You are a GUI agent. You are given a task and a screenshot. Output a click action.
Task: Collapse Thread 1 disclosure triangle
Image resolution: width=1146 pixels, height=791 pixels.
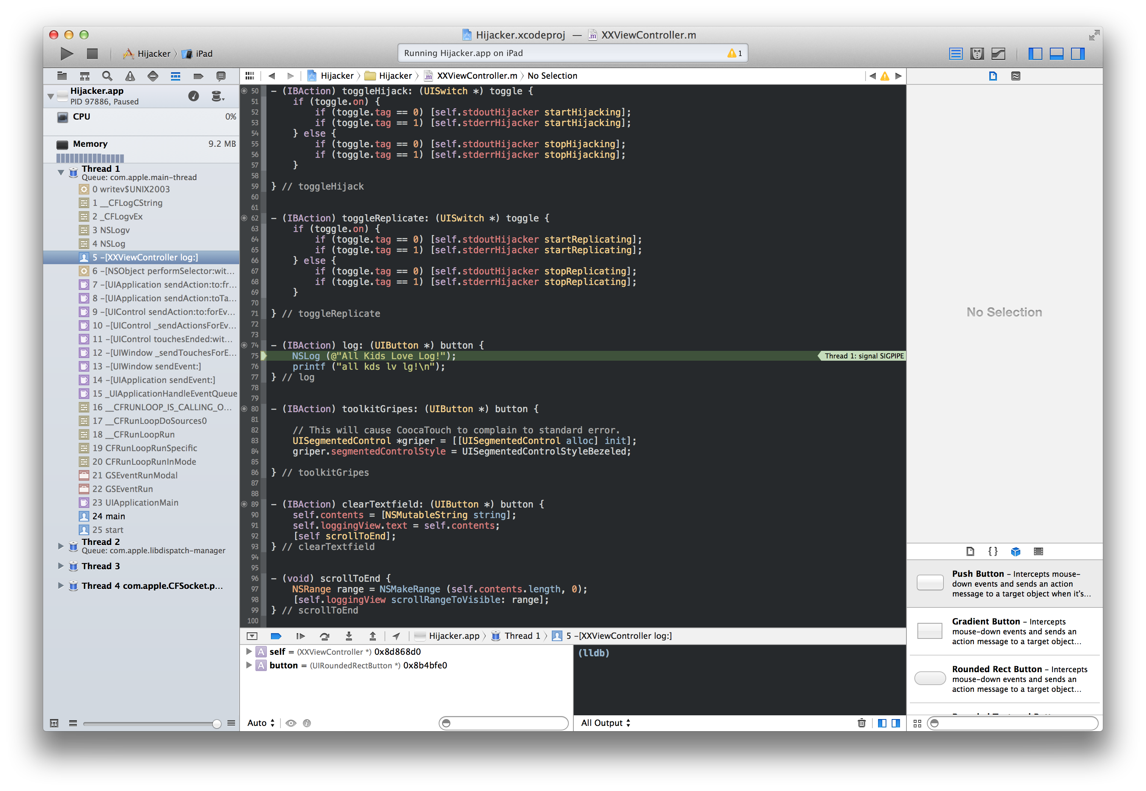pos(61,173)
